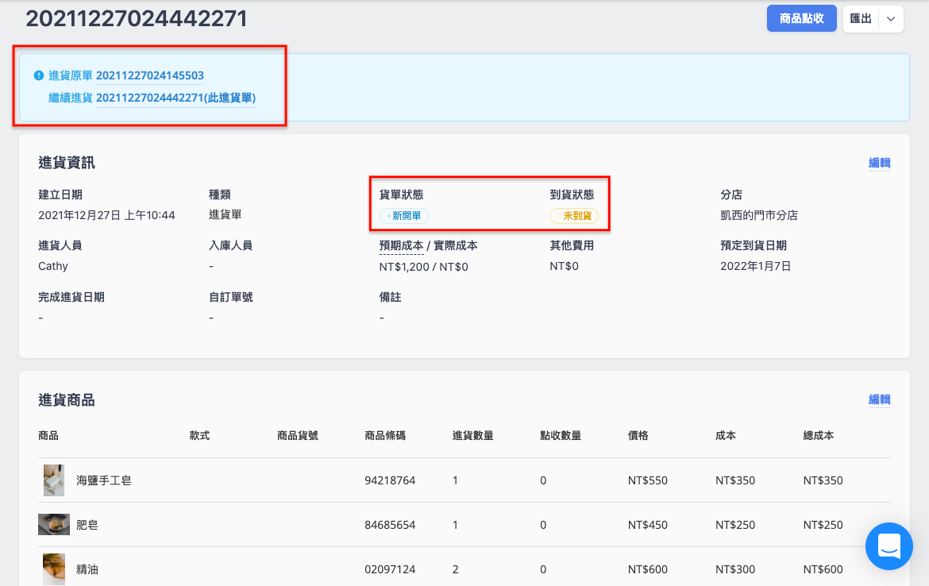The width and height of the screenshot is (929, 586).
Task: Click the product name 精油
Action: tap(87, 569)
